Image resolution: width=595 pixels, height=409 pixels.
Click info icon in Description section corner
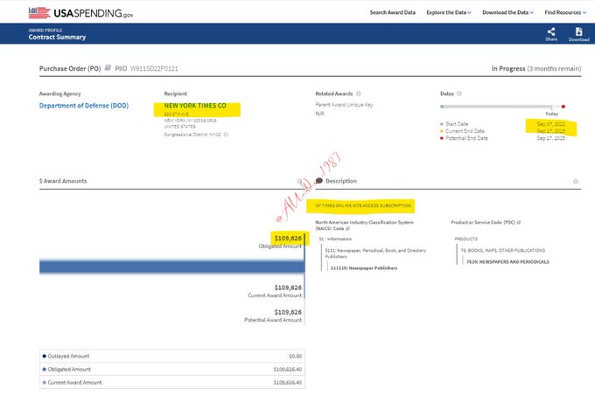pyautogui.click(x=575, y=181)
